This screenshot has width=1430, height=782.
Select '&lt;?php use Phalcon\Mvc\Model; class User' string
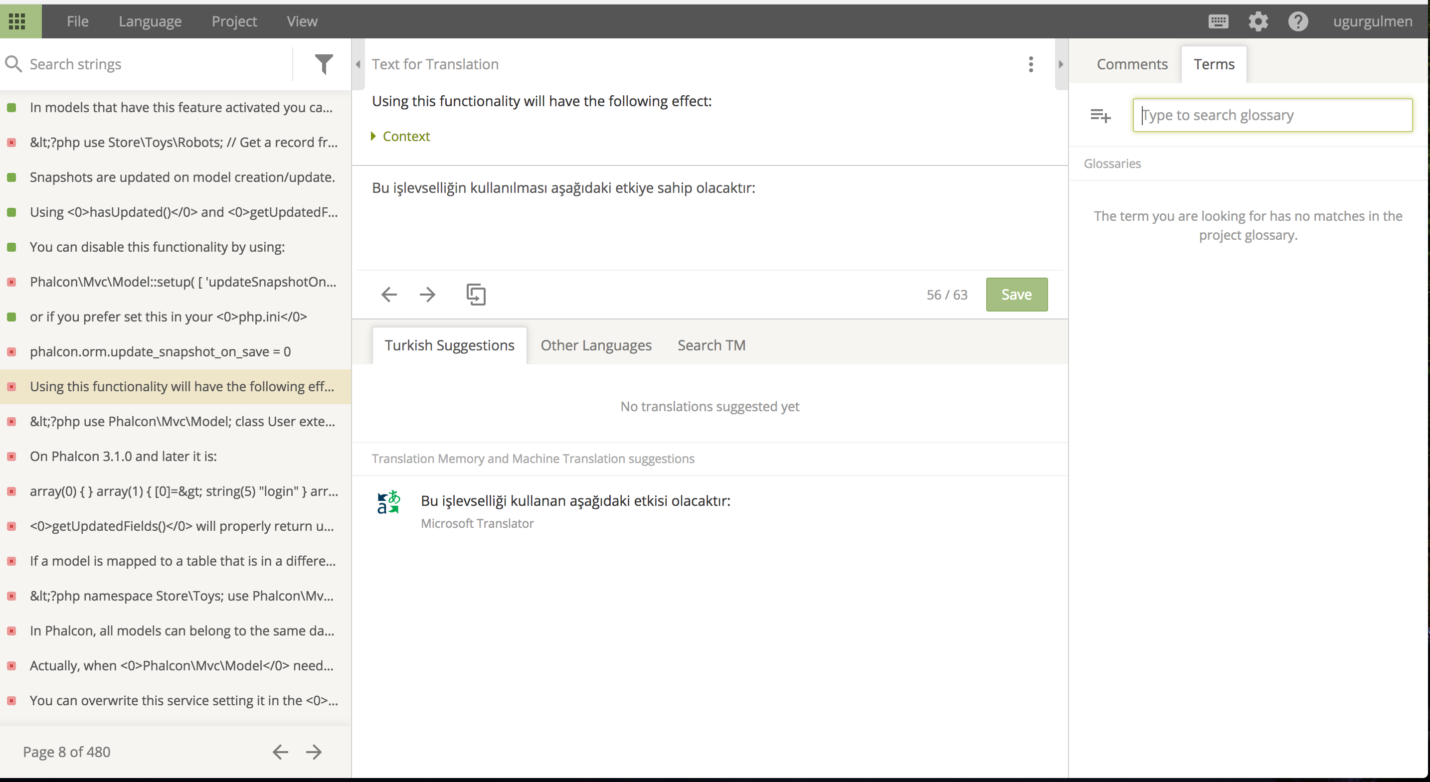(x=176, y=421)
